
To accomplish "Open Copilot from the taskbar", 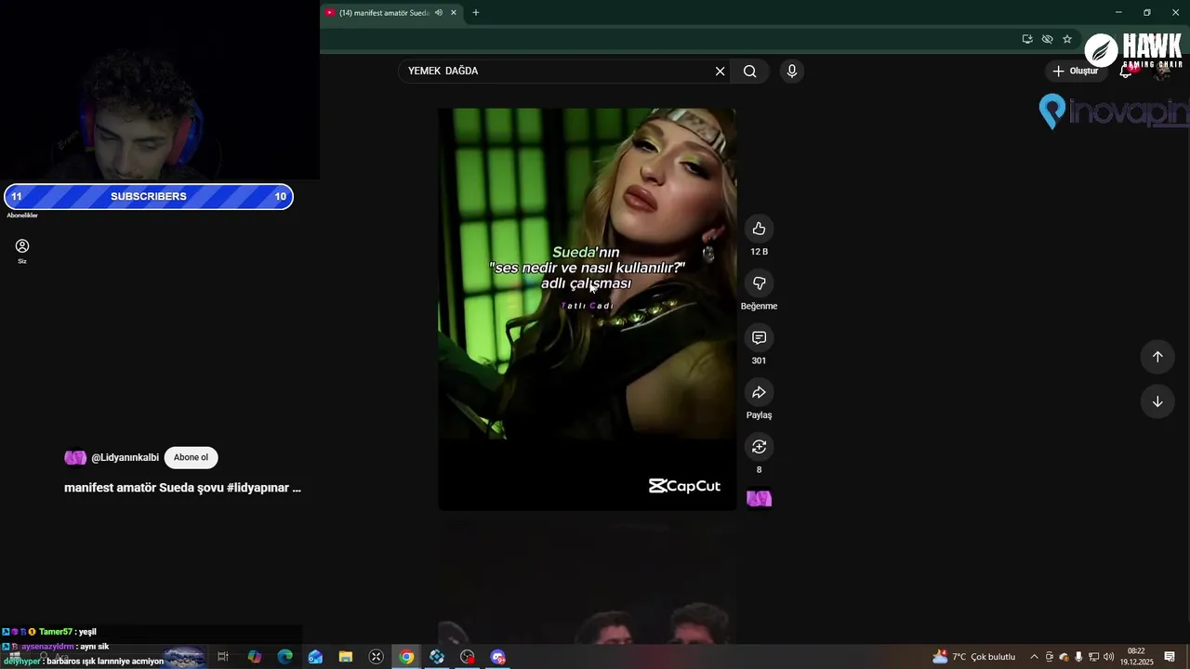I will pyautogui.click(x=255, y=657).
